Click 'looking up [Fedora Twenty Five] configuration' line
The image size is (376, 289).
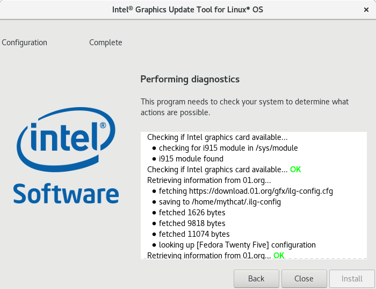click(x=237, y=245)
